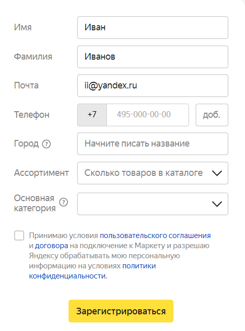Open the empty Основная категория dropdown
Screen dimensions: 245x331
tap(153, 204)
